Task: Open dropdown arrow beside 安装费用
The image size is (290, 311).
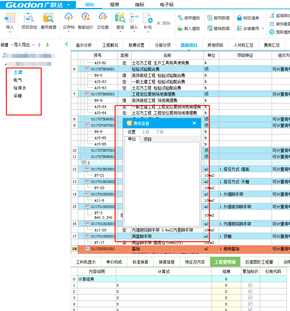Action: coord(263,29)
